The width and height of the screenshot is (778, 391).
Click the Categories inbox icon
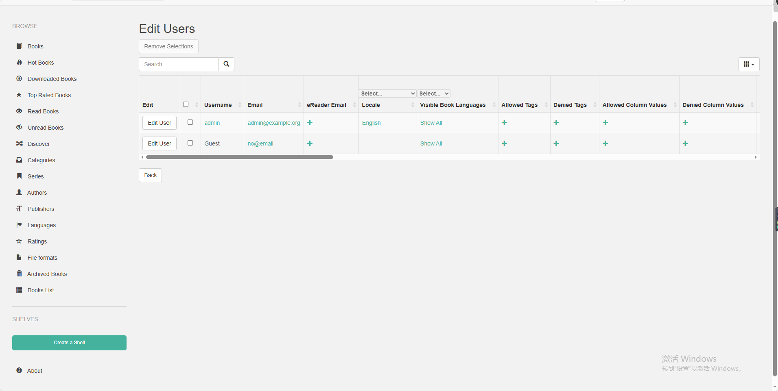click(19, 160)
